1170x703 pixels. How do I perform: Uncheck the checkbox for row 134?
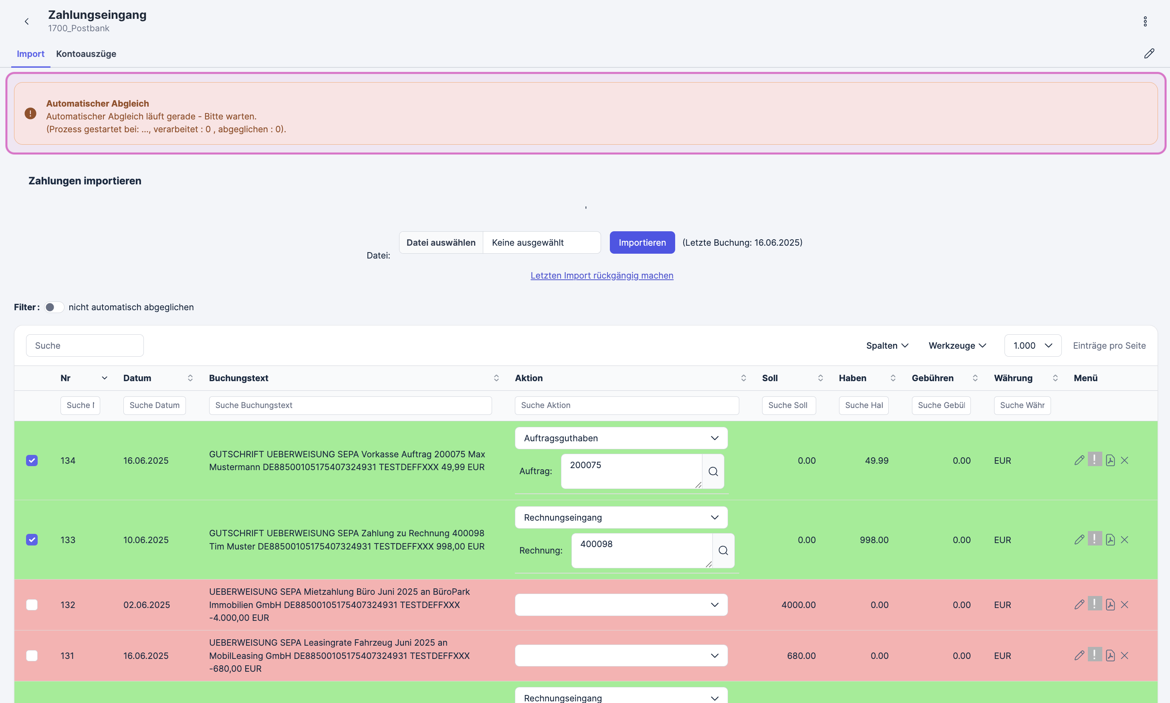pos(32,461)
